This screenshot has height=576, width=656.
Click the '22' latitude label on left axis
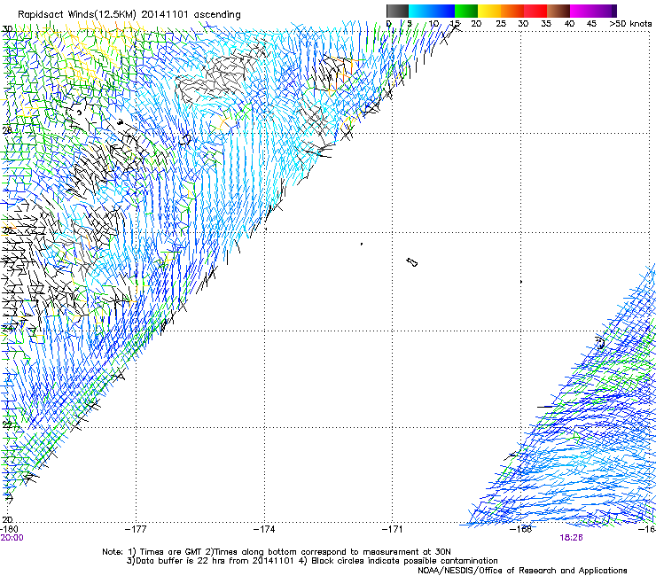tap(7, 424)
